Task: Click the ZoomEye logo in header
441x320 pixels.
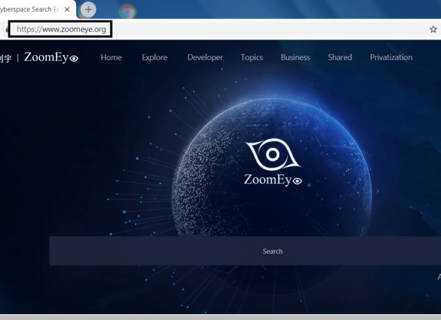Action: [51, 58]
